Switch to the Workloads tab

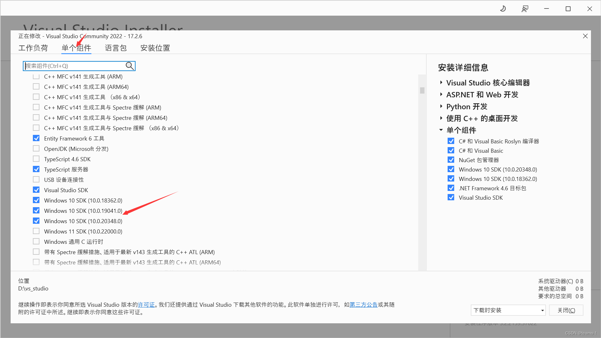point(33,48)
